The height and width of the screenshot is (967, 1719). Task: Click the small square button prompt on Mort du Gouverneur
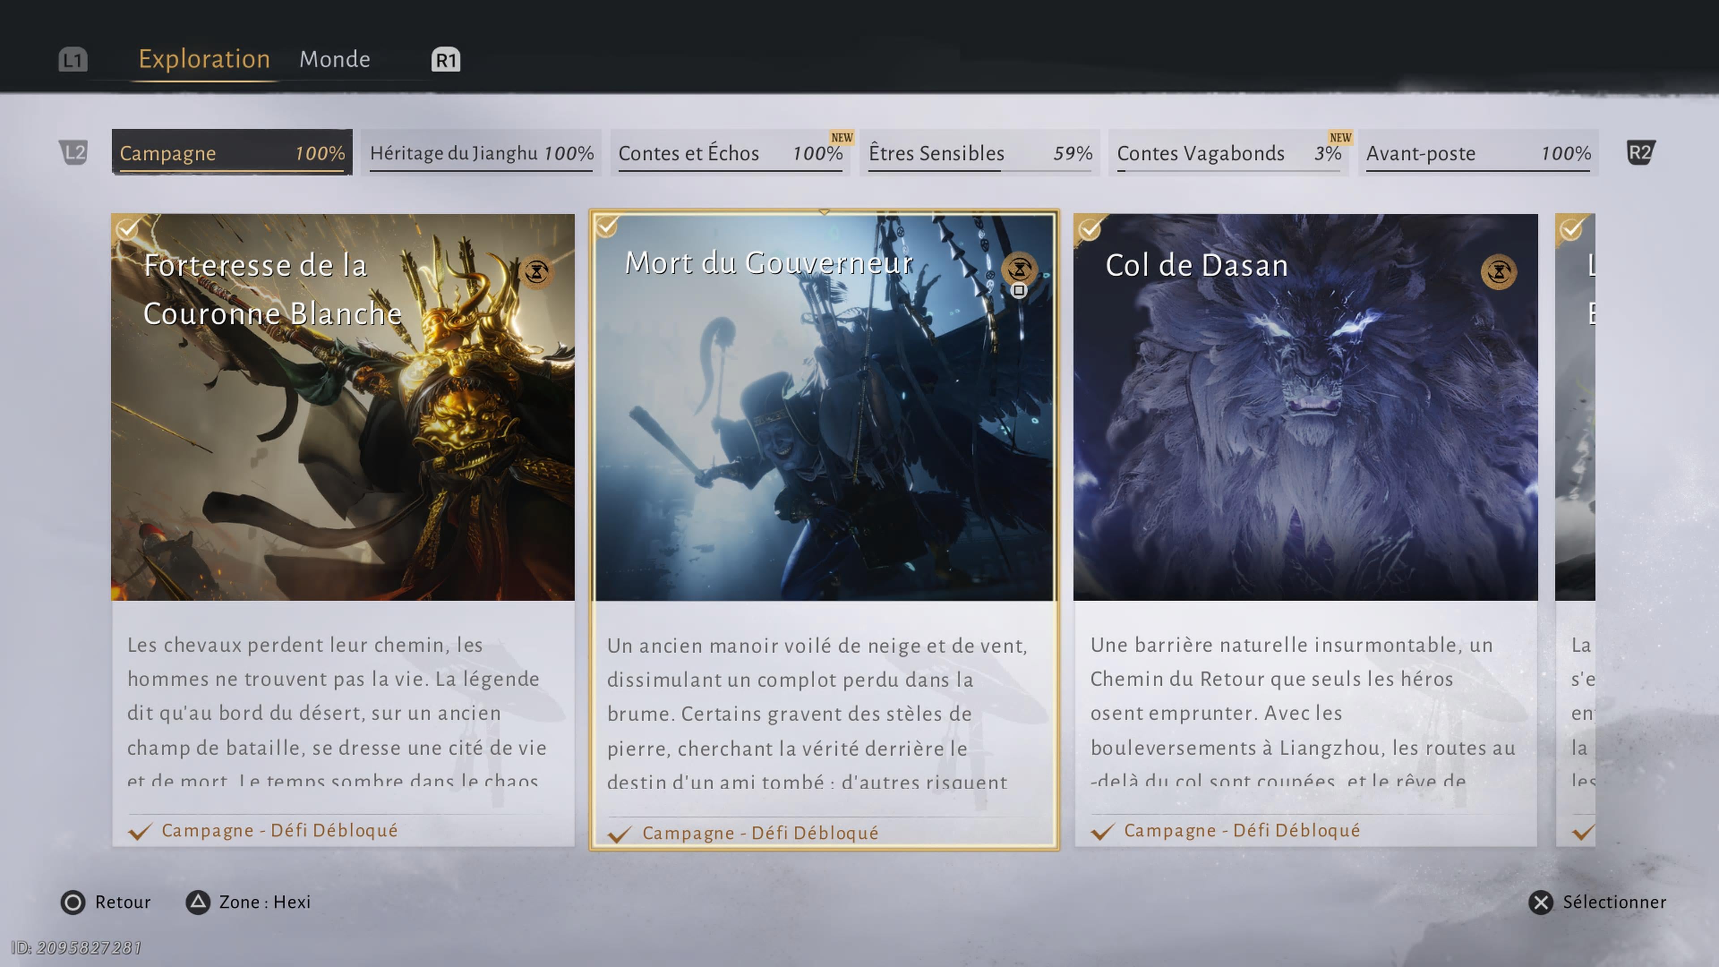pos(1018,290)
